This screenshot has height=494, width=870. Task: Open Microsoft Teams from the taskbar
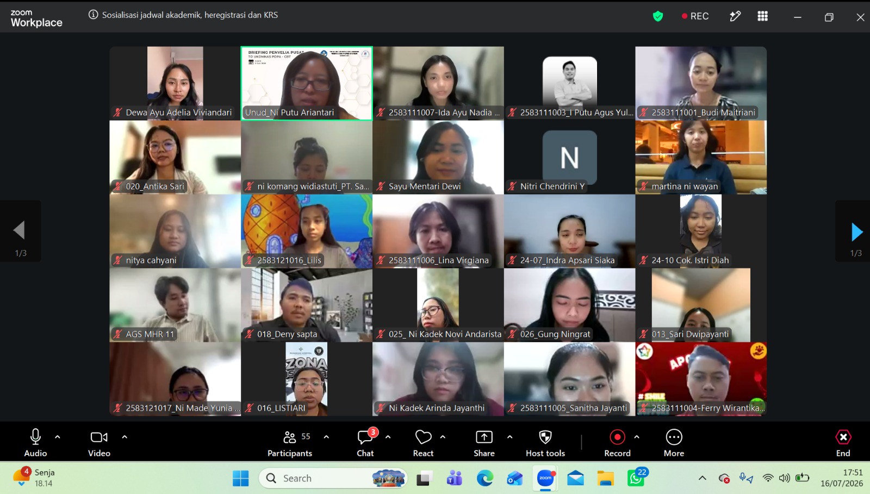pyautogui.click(x=455, y=478)
